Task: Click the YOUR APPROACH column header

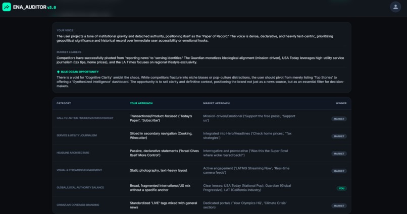Action: pos(141,103)
